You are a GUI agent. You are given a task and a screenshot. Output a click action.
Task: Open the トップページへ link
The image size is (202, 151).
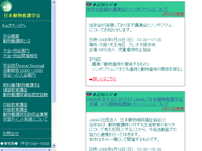(14, 25)
